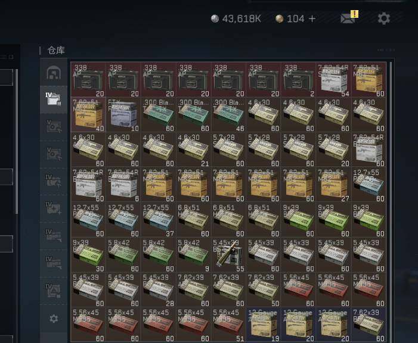Select the 4.6x30 ammo stack of 21

pos(193,150)
